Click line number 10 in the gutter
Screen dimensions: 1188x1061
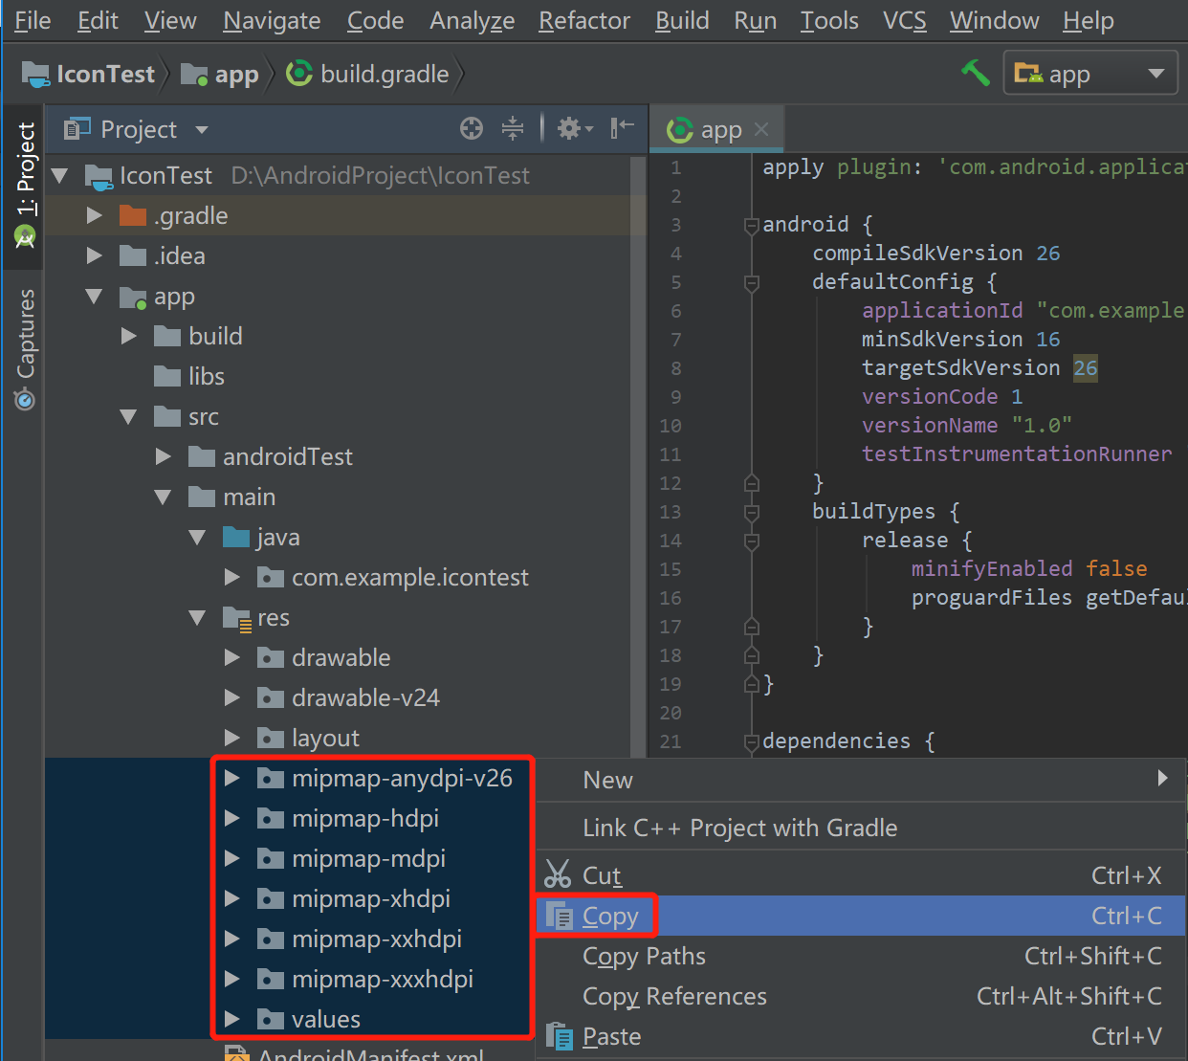click(671, 426)
